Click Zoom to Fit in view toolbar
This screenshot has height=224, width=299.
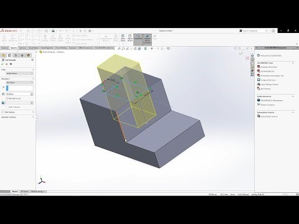click(x=119, y=49)
